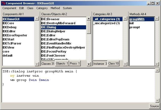
Task: Select IDE::EditorPopDown class
Action: (64, 39)
